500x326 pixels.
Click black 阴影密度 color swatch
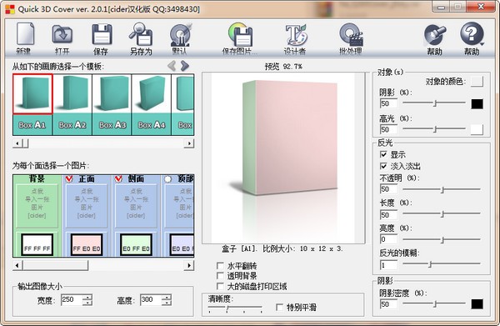[x=477, y=304]
